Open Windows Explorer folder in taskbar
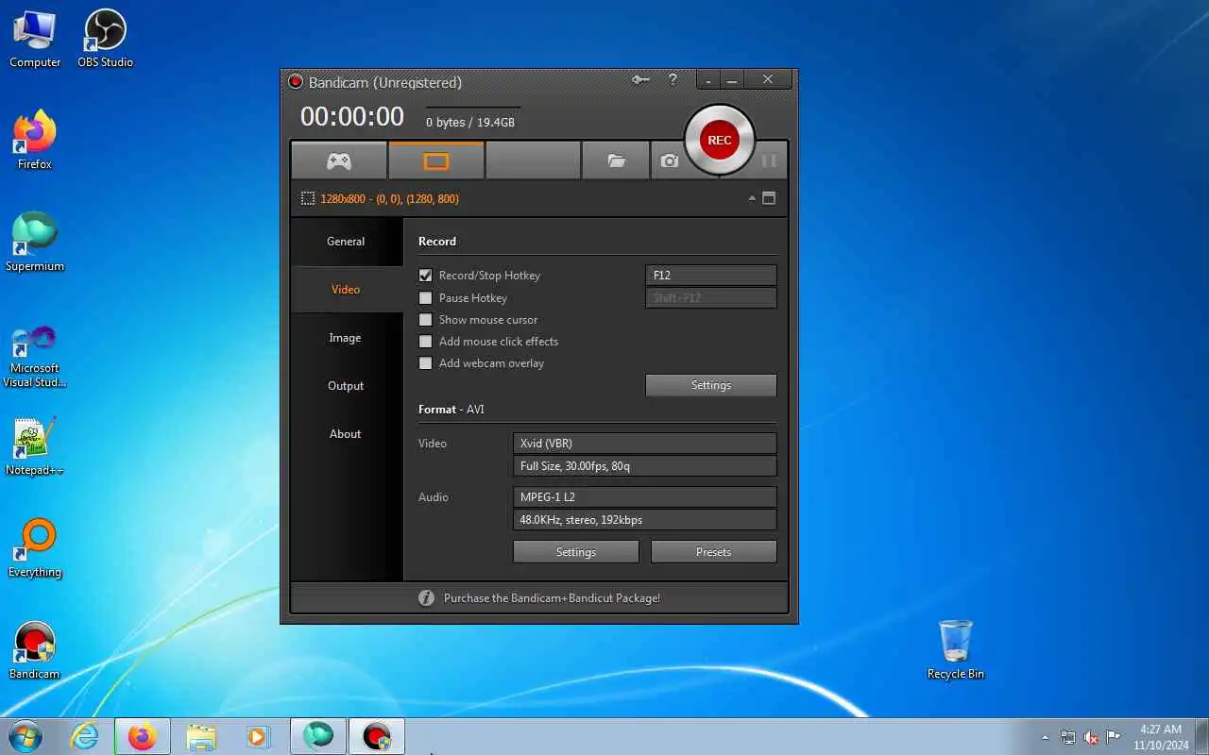 coord(201,736)
